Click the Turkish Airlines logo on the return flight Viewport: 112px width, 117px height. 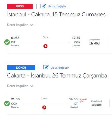(44, 107)
